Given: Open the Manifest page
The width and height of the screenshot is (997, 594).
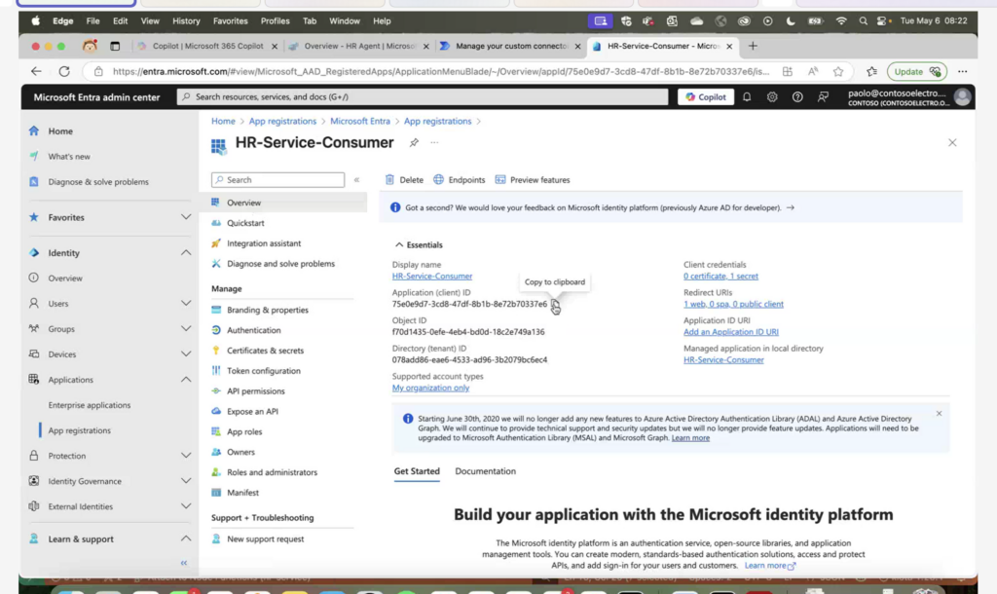Looking at the screenshot, I should [242, 493].
